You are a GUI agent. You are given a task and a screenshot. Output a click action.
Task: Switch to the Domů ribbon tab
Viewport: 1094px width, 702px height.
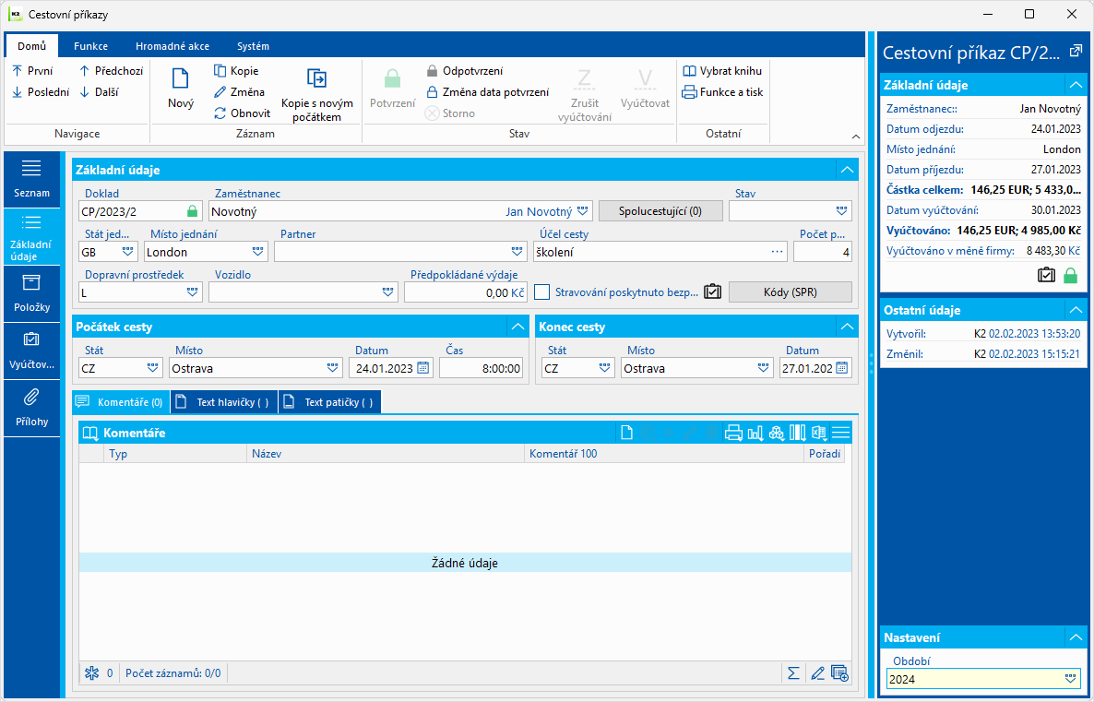[x=32, y=46]
